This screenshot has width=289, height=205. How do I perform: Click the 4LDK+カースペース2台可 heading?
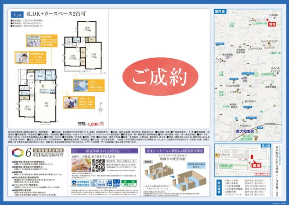coord(56,14)
